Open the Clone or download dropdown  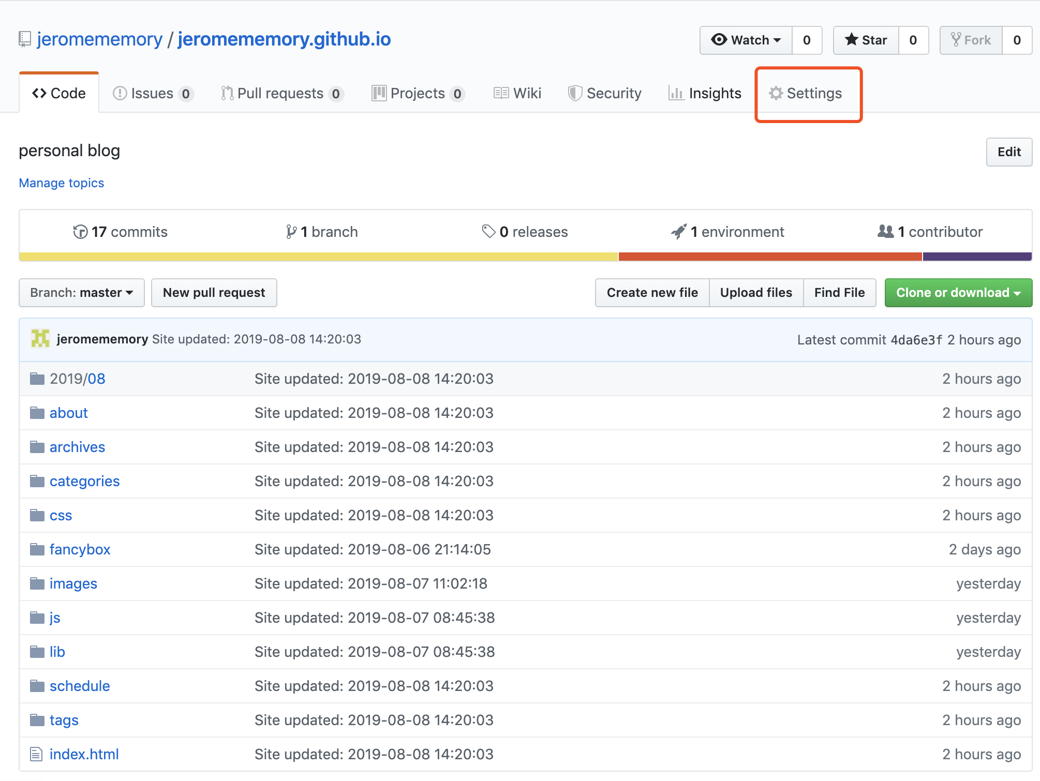coord(958,293)
